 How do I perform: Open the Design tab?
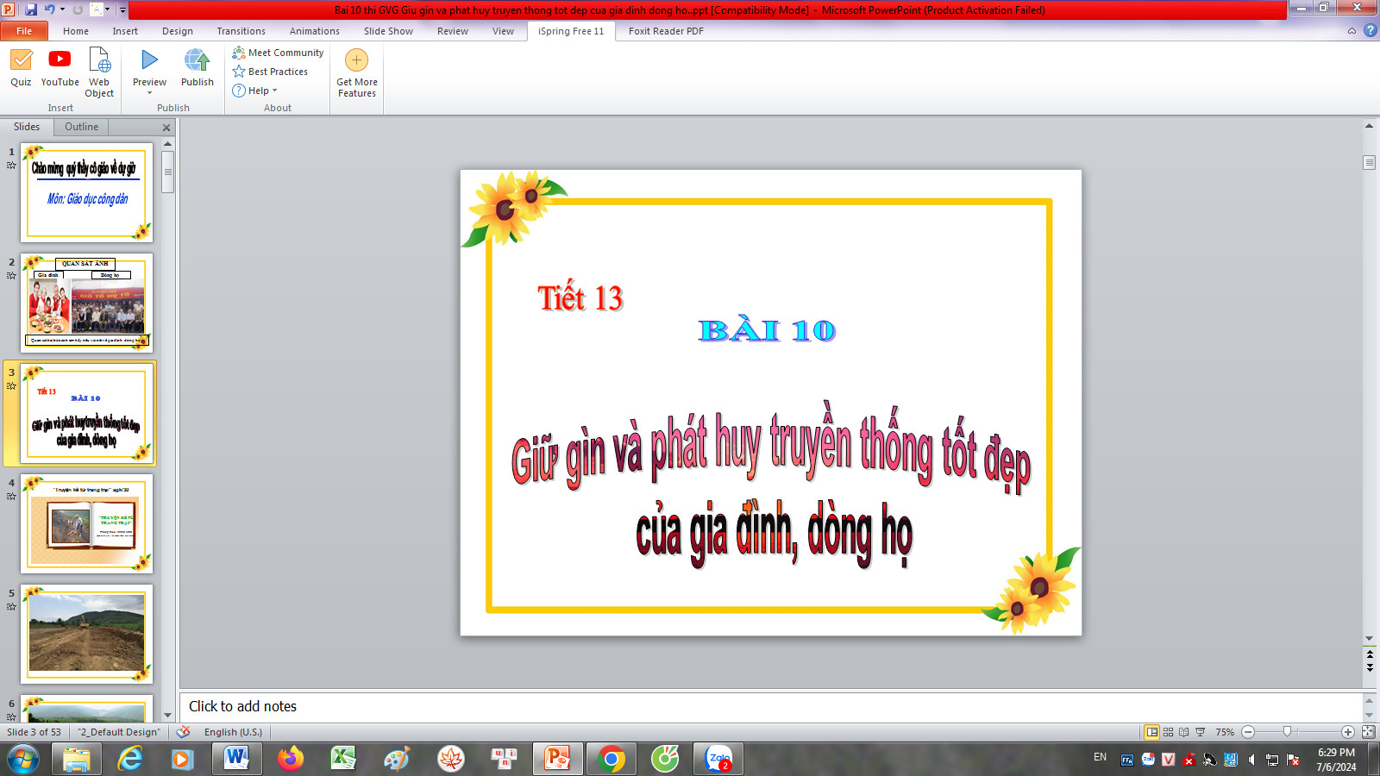(x=178, y=31)
